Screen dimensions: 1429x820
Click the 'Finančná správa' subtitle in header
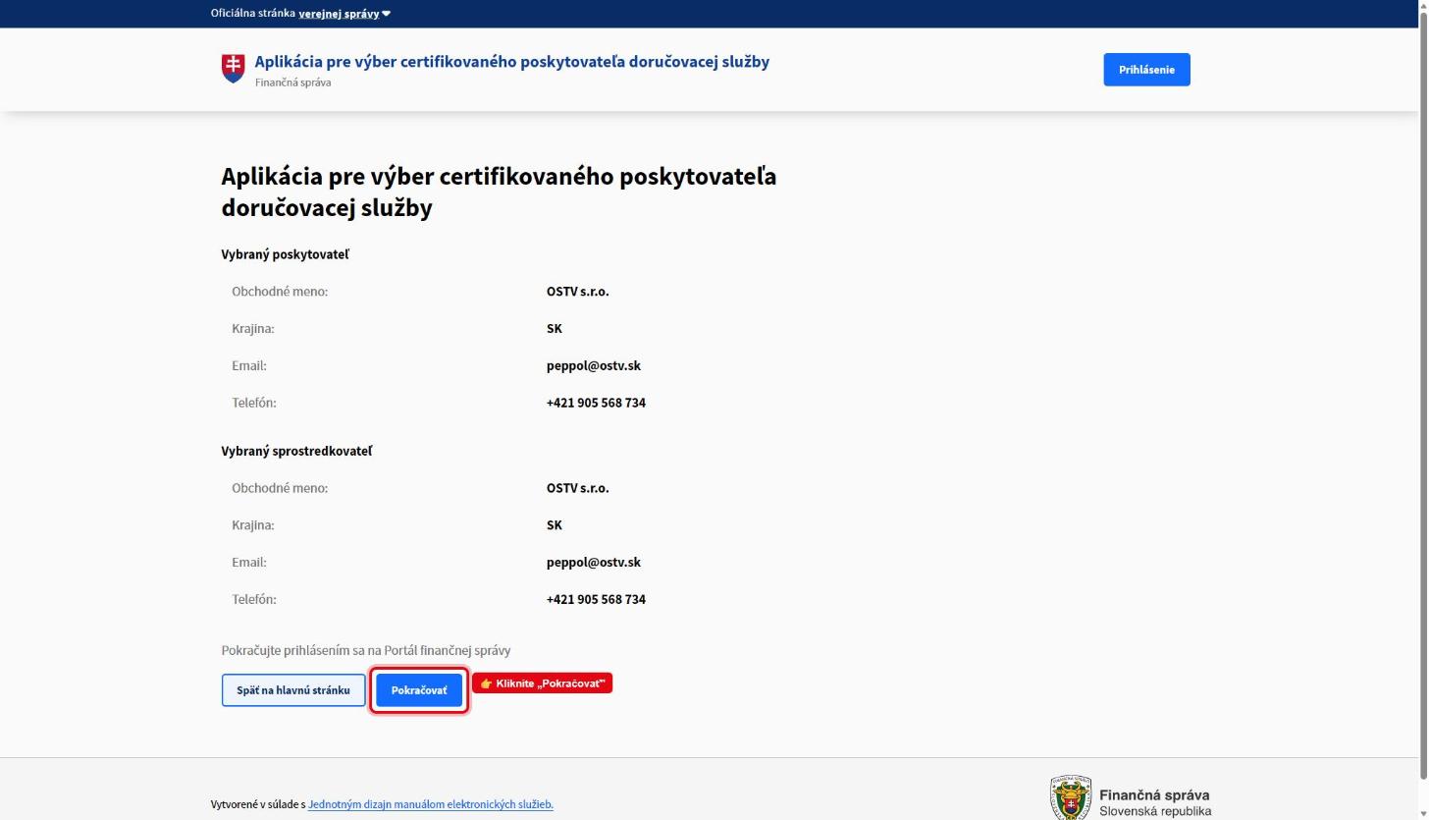(x=292, y=82)
